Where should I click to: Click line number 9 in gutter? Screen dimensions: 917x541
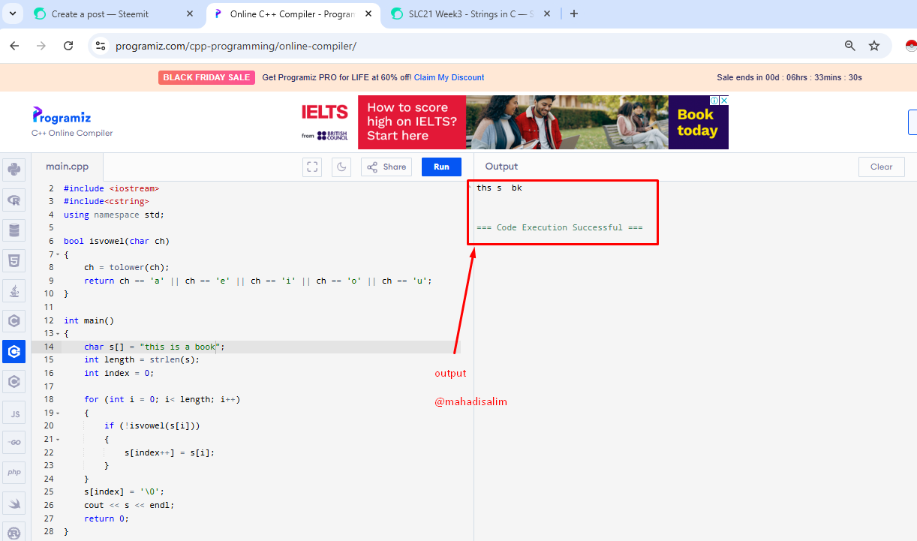pos(50,281)
